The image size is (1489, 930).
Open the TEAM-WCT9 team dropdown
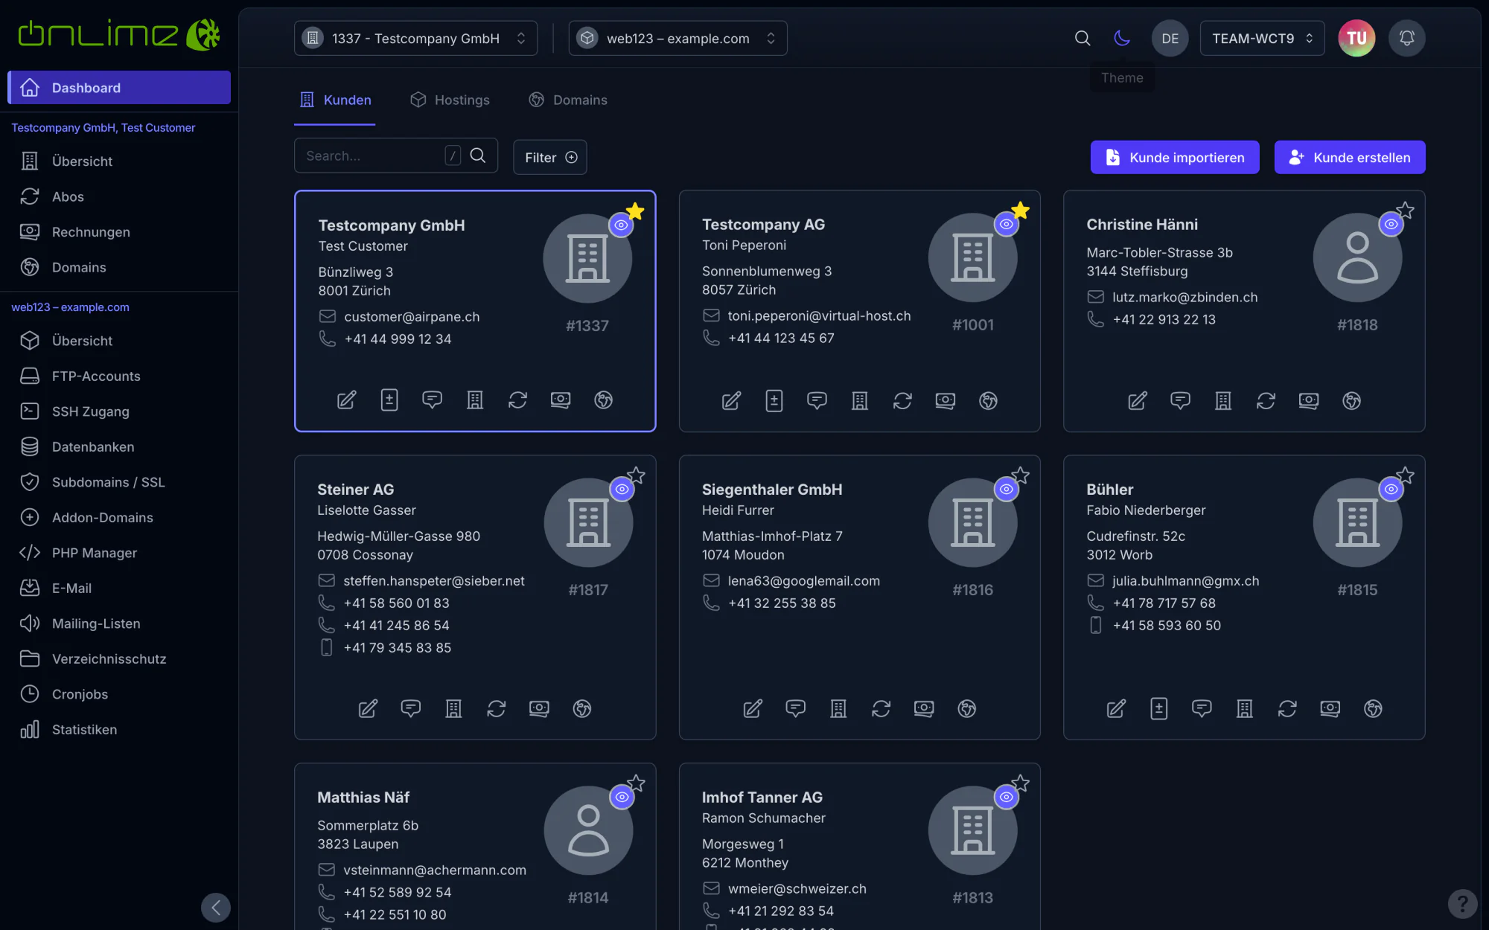point(1262,38)
